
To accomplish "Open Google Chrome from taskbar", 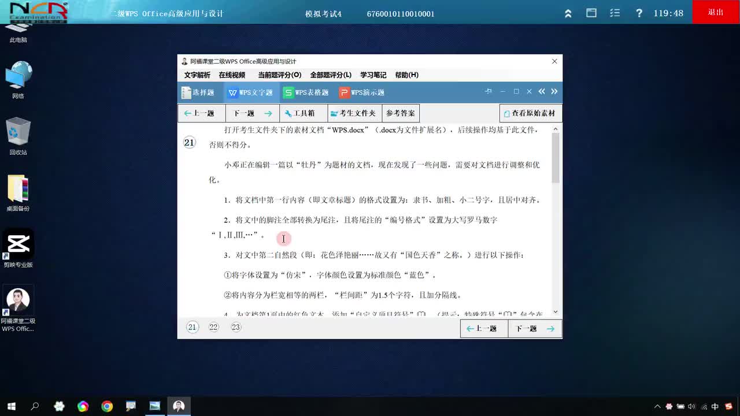I will (107, 406).
